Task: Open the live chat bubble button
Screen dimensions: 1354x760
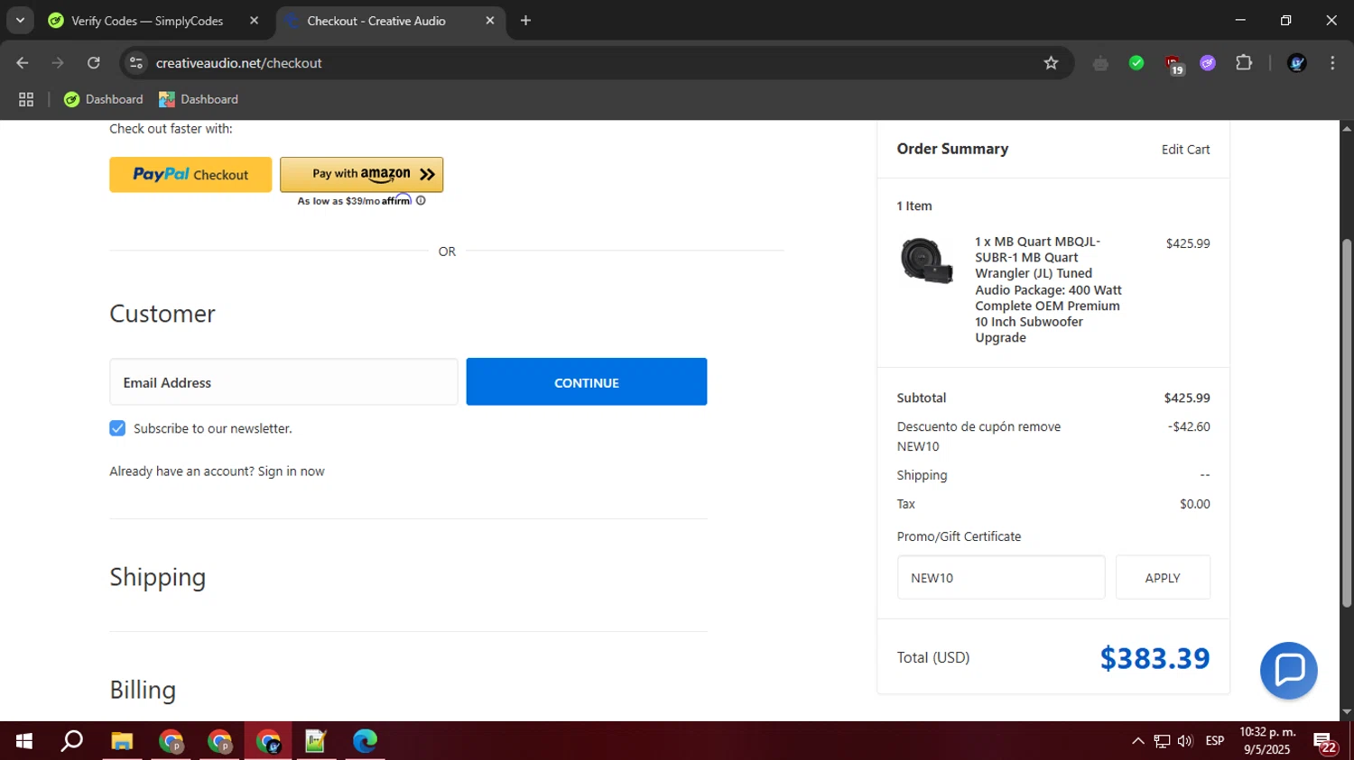Action: pos(1288,671)
